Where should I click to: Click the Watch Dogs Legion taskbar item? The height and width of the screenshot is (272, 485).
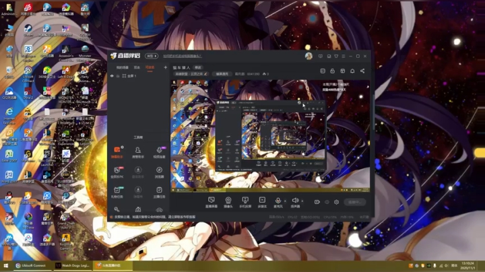(x=72, y=265)
